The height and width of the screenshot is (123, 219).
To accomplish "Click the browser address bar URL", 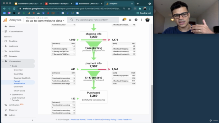I will (72, 9).
